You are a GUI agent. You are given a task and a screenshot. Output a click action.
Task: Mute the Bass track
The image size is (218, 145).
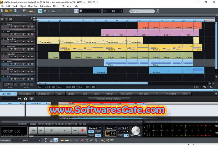point(15,34)
